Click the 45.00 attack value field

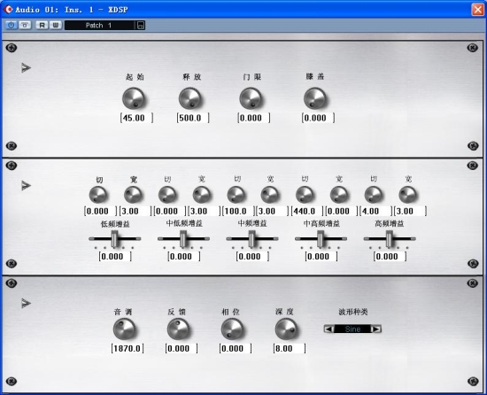136,118
